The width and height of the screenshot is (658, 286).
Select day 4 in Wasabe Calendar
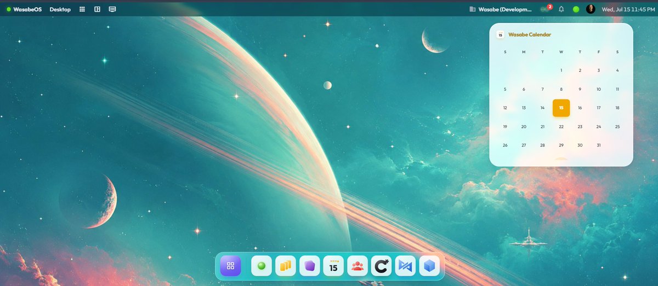[x=617, y=71]
